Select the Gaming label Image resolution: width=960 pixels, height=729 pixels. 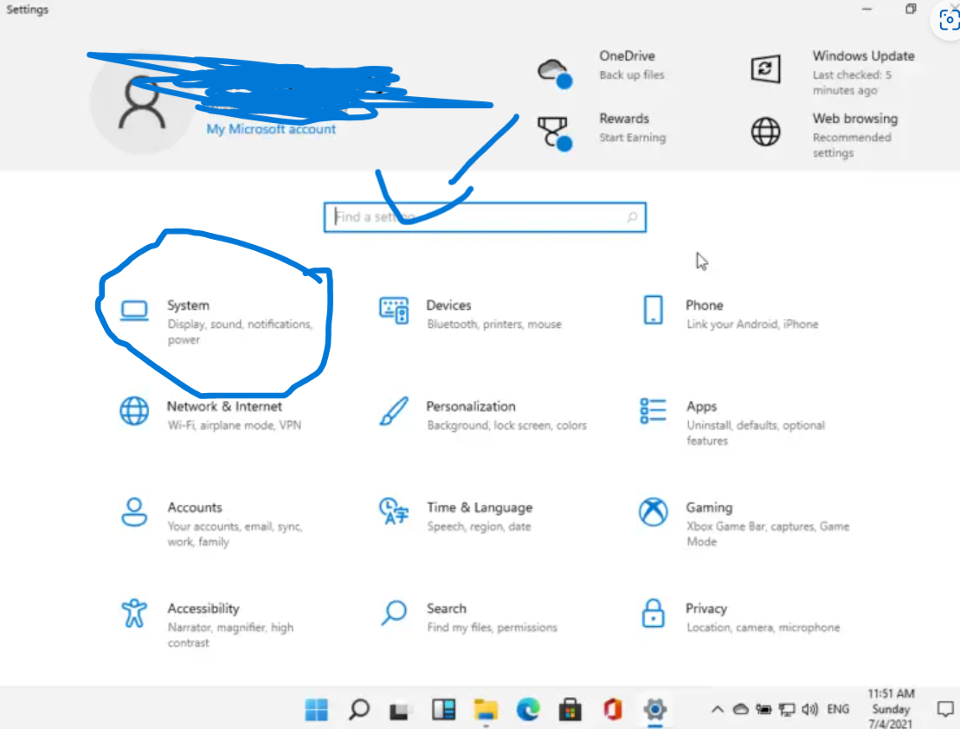[x=709, y=507]
